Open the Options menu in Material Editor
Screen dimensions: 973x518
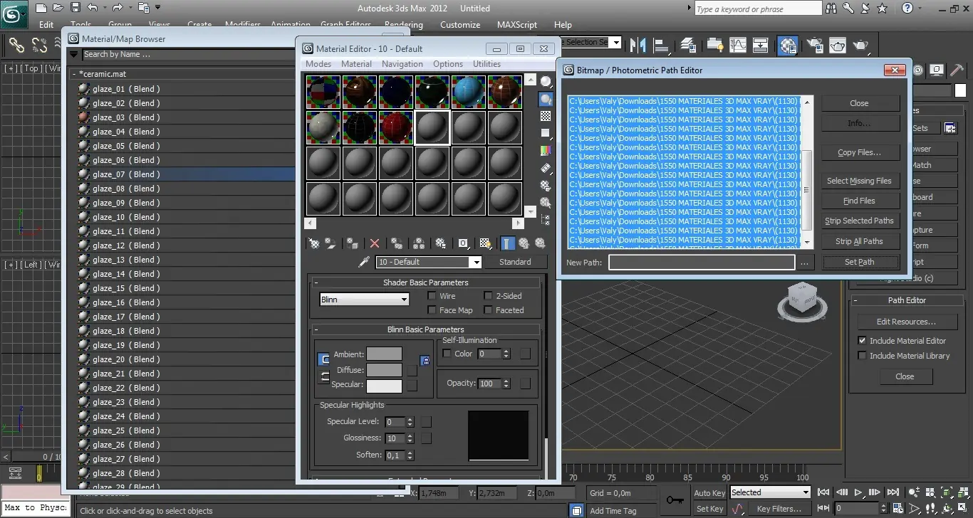(x=448, y=64)
